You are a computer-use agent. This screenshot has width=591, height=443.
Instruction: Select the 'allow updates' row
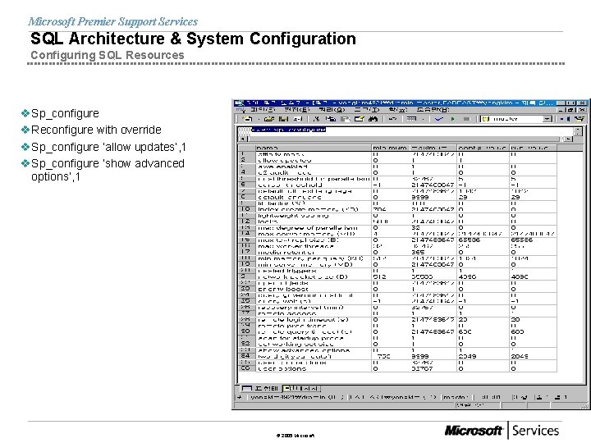397,160
